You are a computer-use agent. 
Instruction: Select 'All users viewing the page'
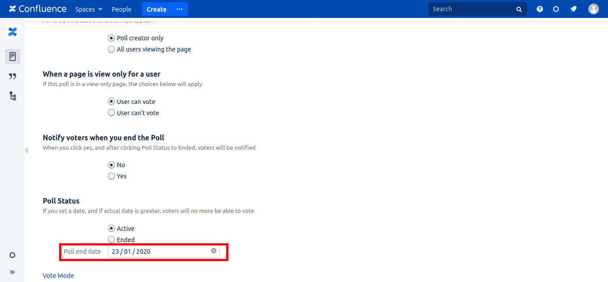coord(111,49)
